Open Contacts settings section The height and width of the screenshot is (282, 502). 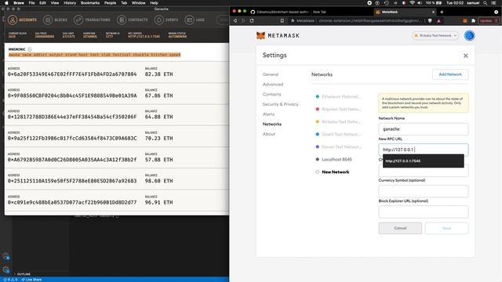[271, 94]
